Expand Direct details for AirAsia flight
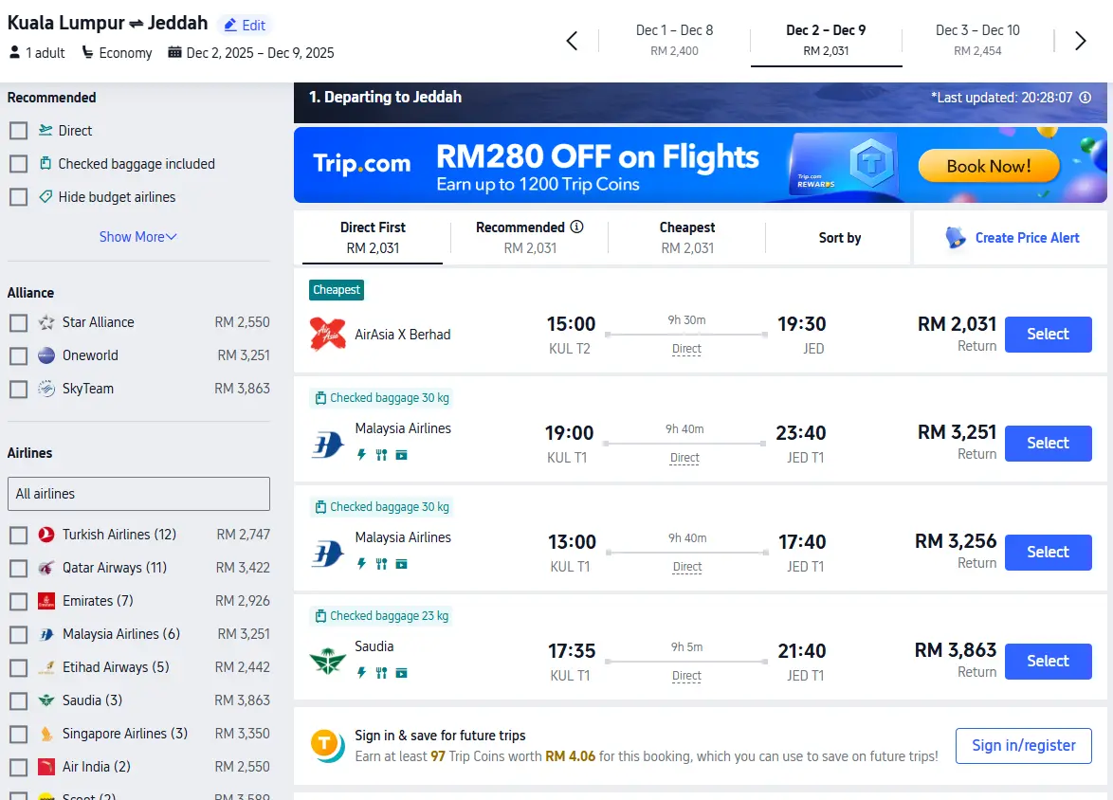 [686, 349]
